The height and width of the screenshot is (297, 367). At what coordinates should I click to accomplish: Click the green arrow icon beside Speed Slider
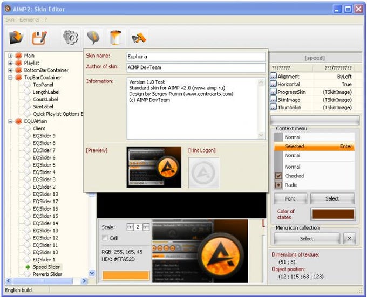(28, 267)
